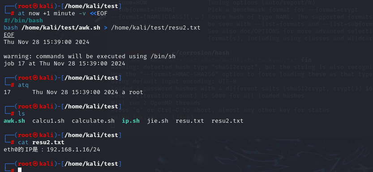Click the skull symbol in the atq prompt
The width and height of the screenshot is (373, 172).
pyautogui.click(x=35, y=78)
